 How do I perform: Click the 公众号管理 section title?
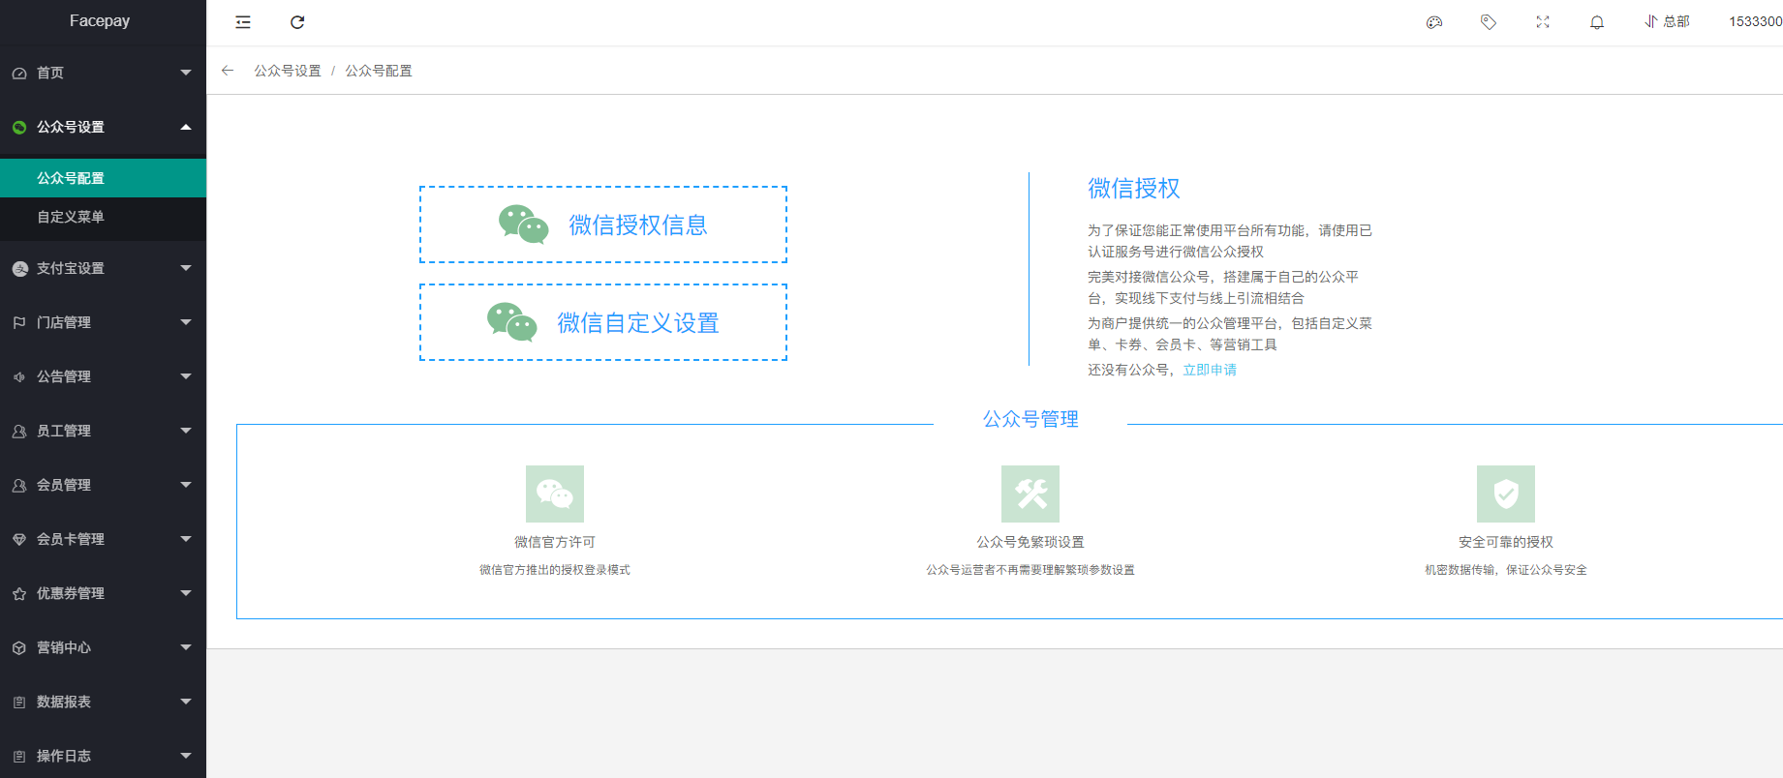click(x=1030, y=419)
